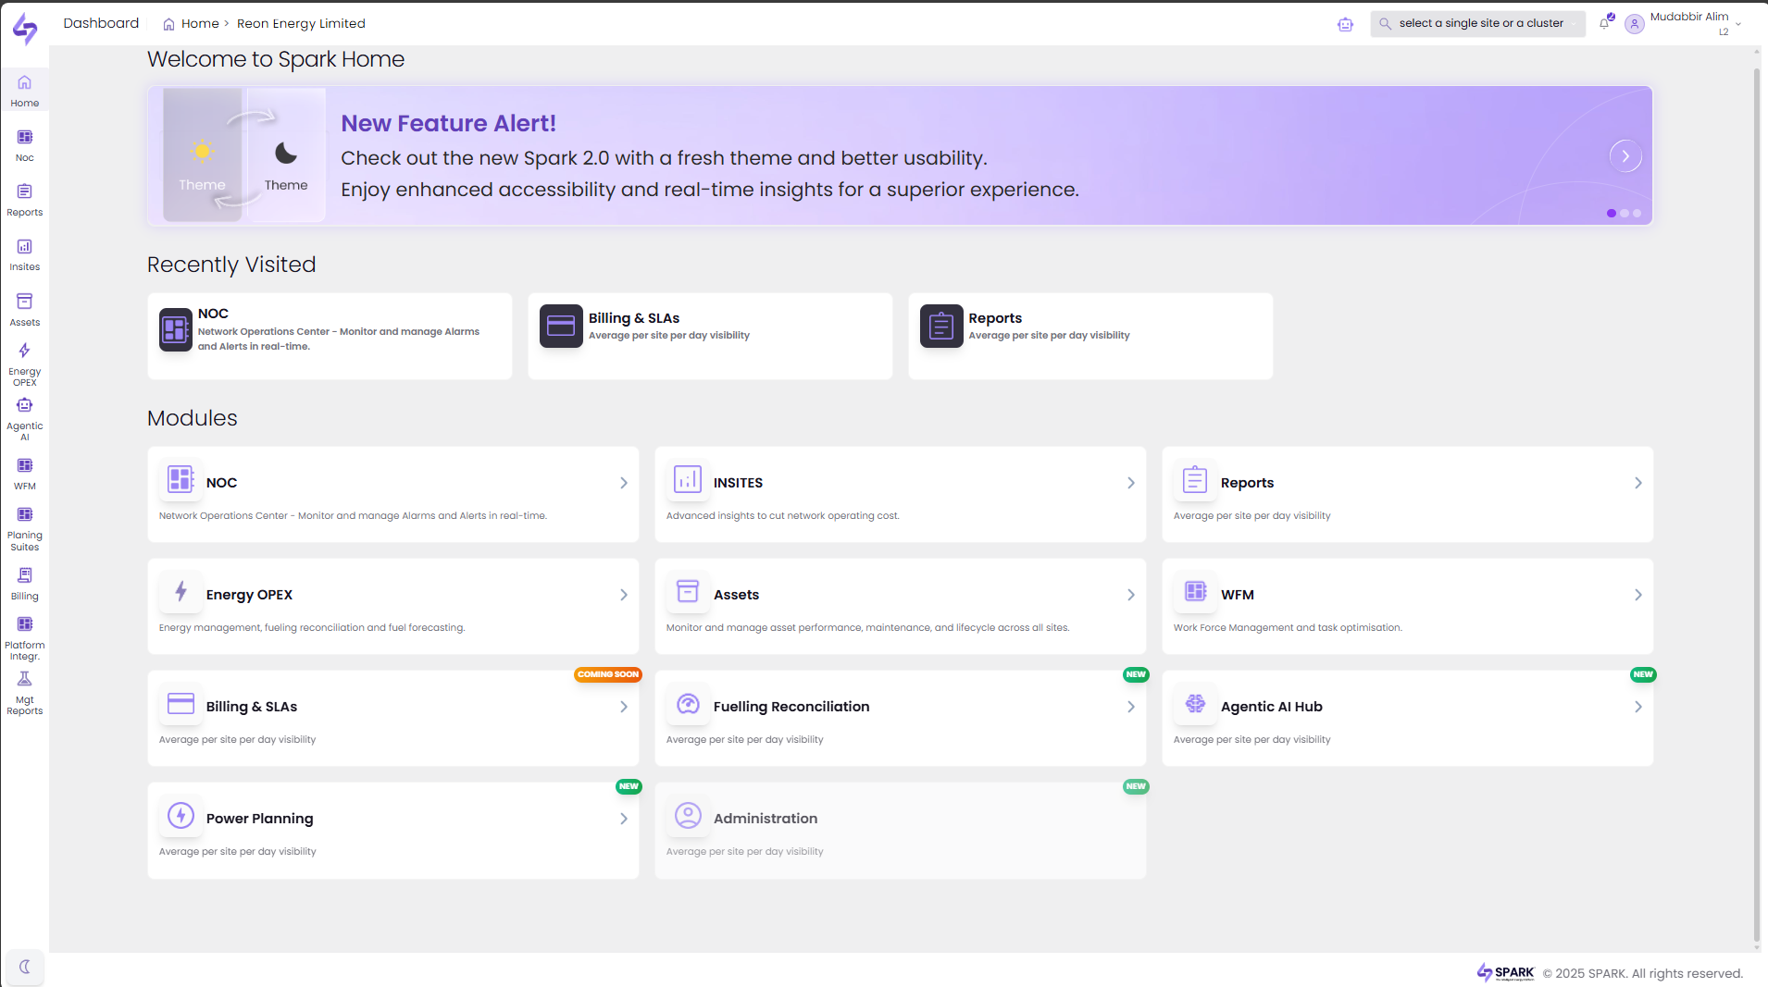Open the Fuelling Reconciliation module card

coord(900,718)
